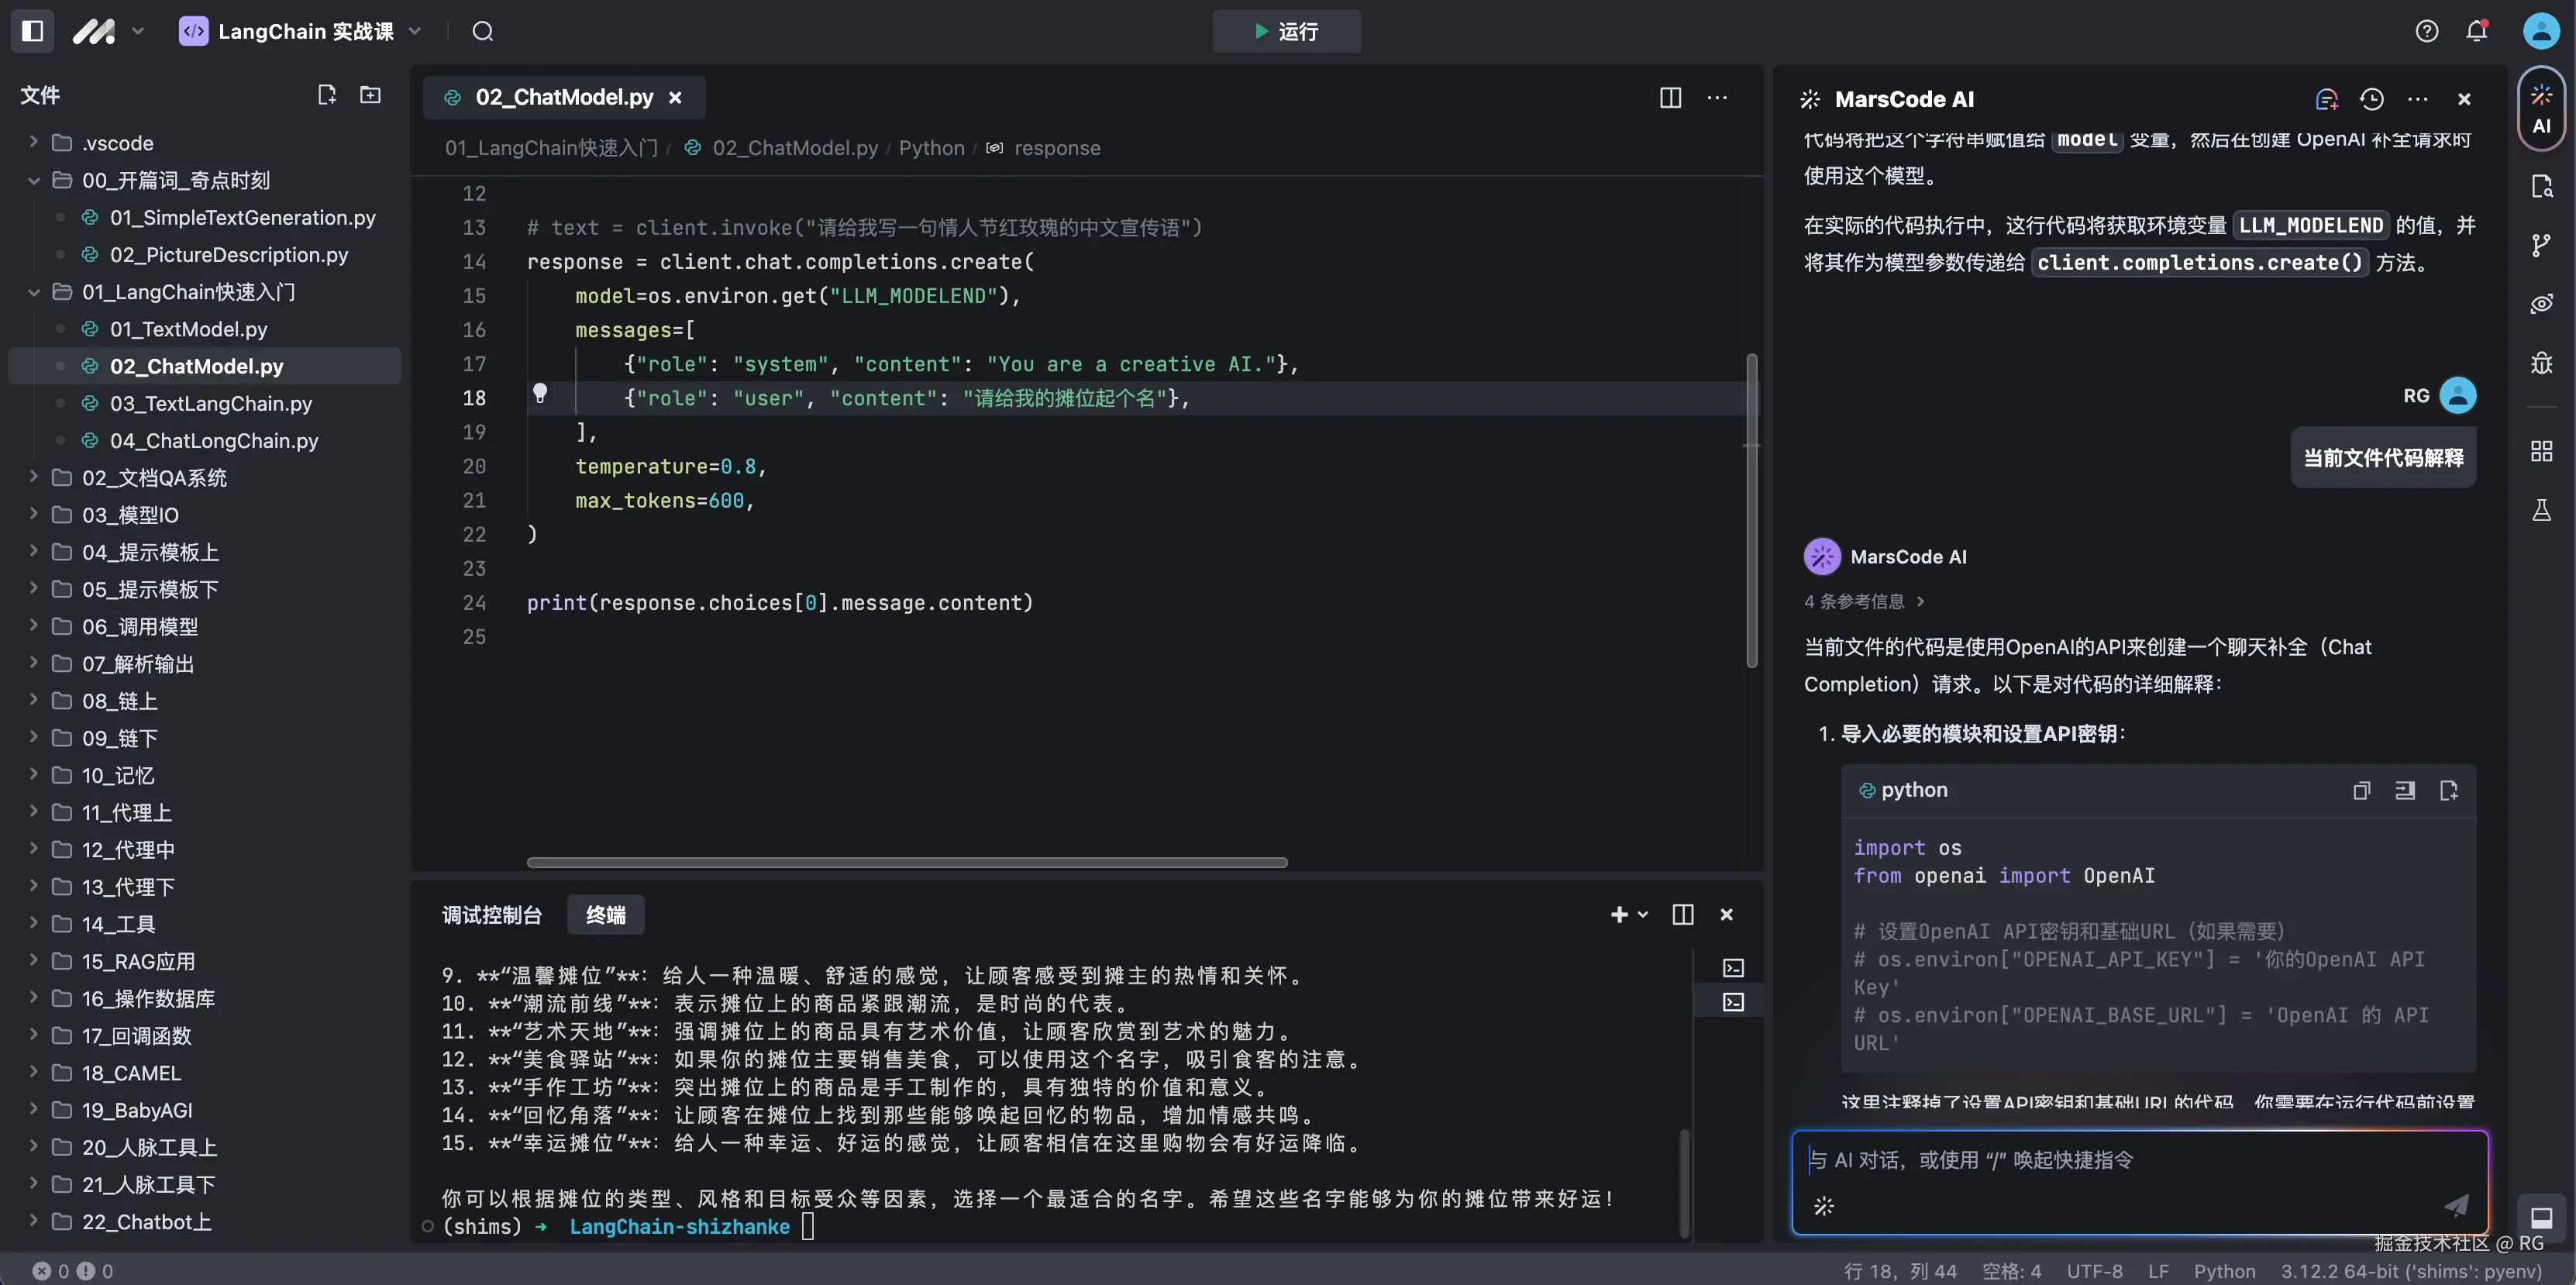Open the extensions grid icon in sidebar
The image size is (2576, 1285).
click(x=2541, y=451)
